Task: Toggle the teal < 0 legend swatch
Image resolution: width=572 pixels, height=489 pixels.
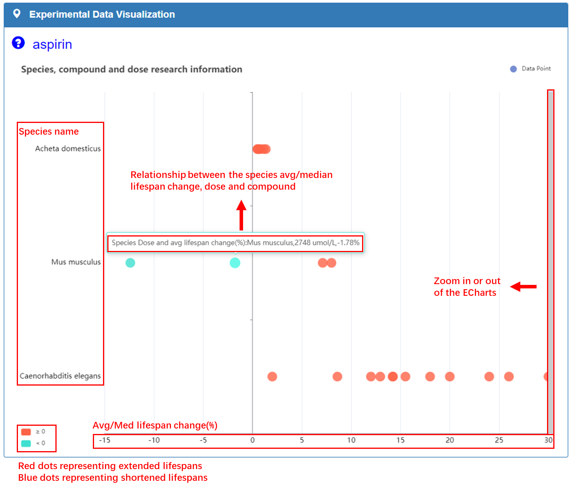Action: [26, 443]
